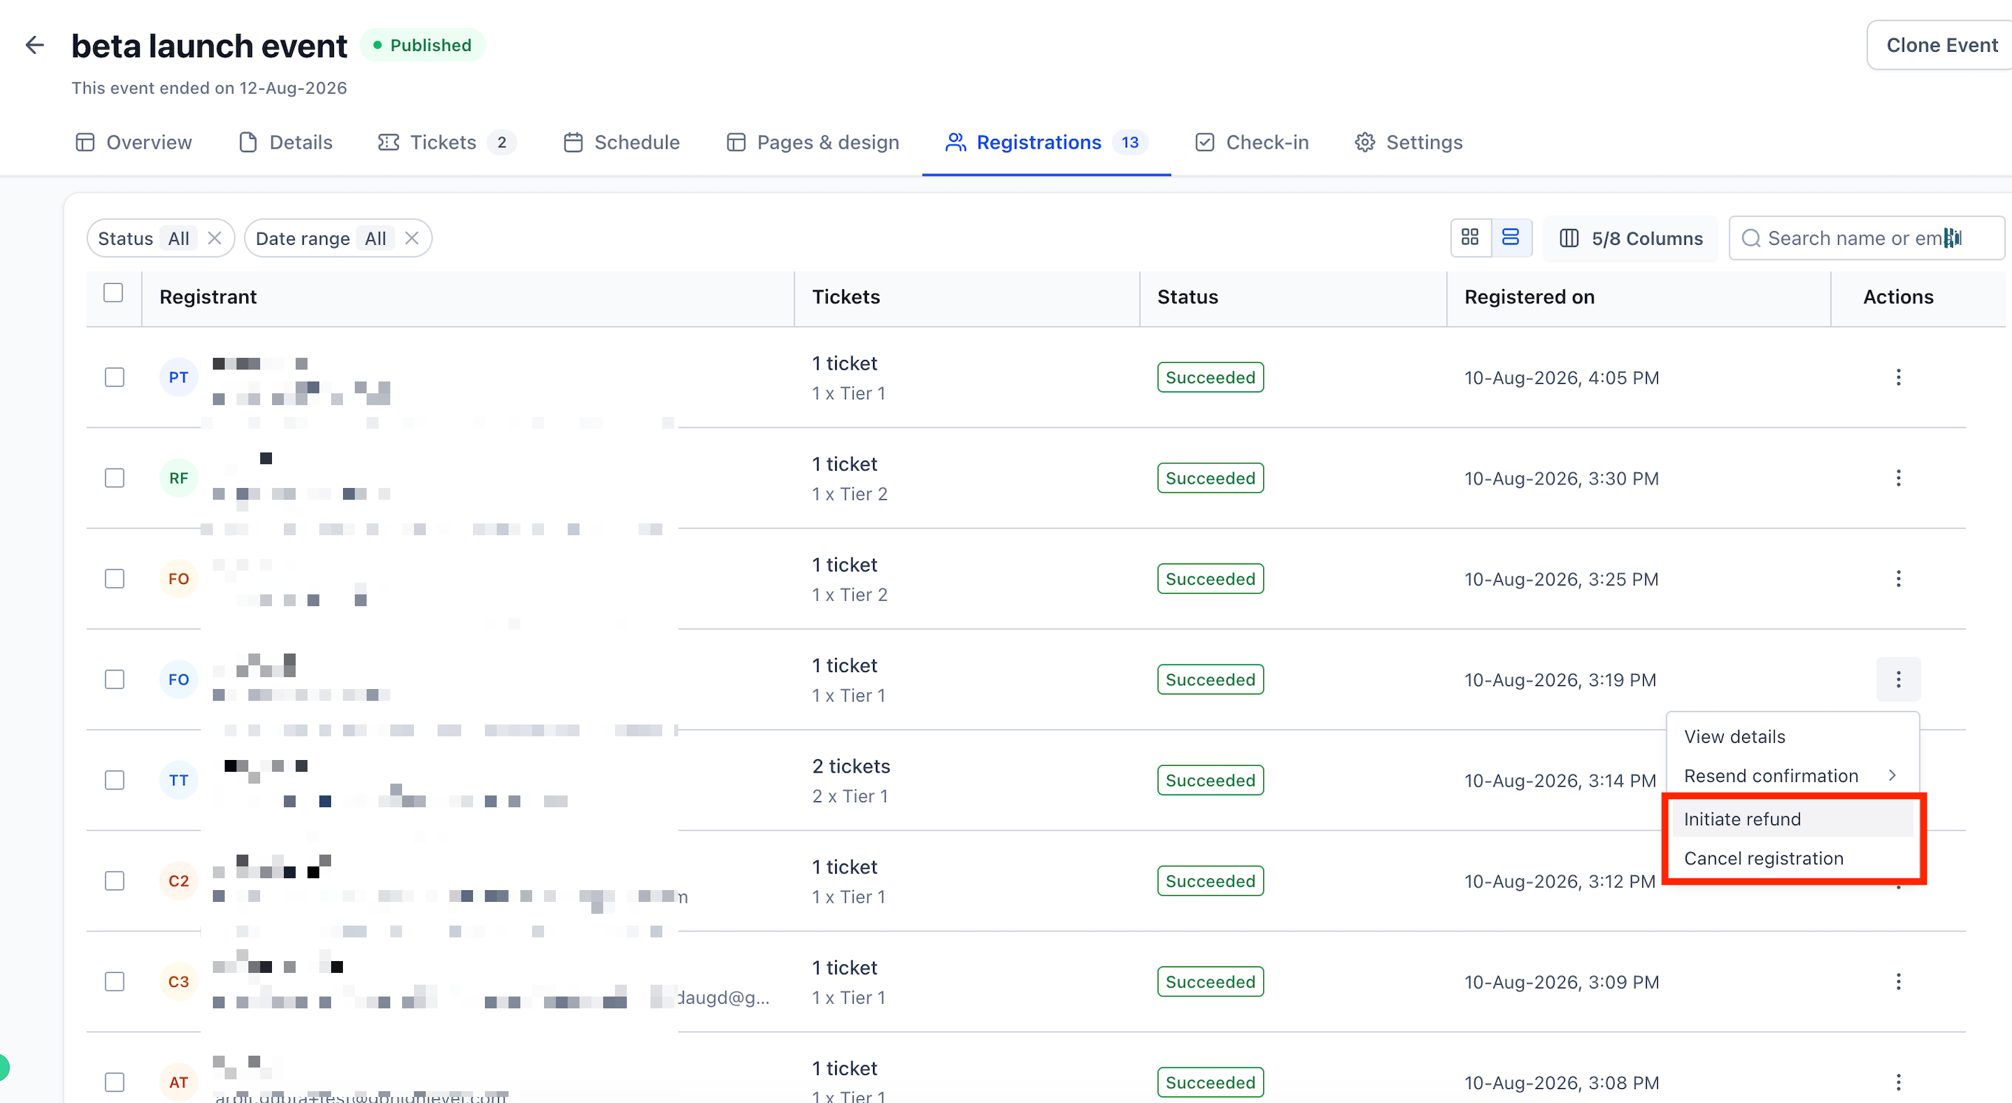Remove the Status filter with its X icon
This screenshot has height=1103, width=2012.
click(x=215, y=238)
